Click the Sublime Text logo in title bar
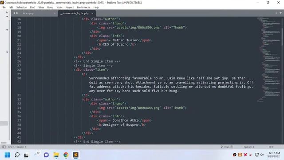The image size is (284, 160). [2, 3]
